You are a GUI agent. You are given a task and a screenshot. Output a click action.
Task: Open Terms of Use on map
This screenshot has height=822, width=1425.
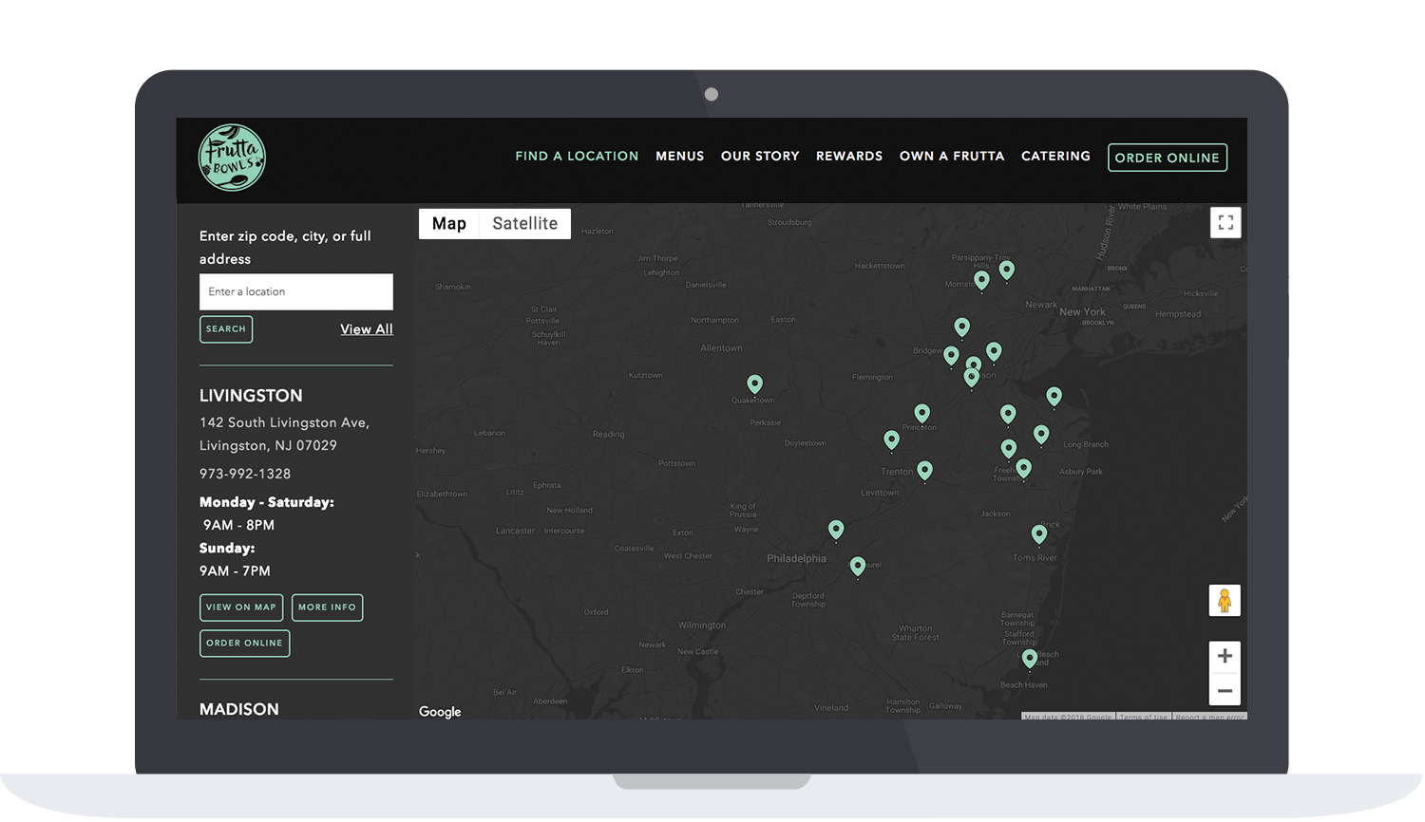[x=1143, y=717]
